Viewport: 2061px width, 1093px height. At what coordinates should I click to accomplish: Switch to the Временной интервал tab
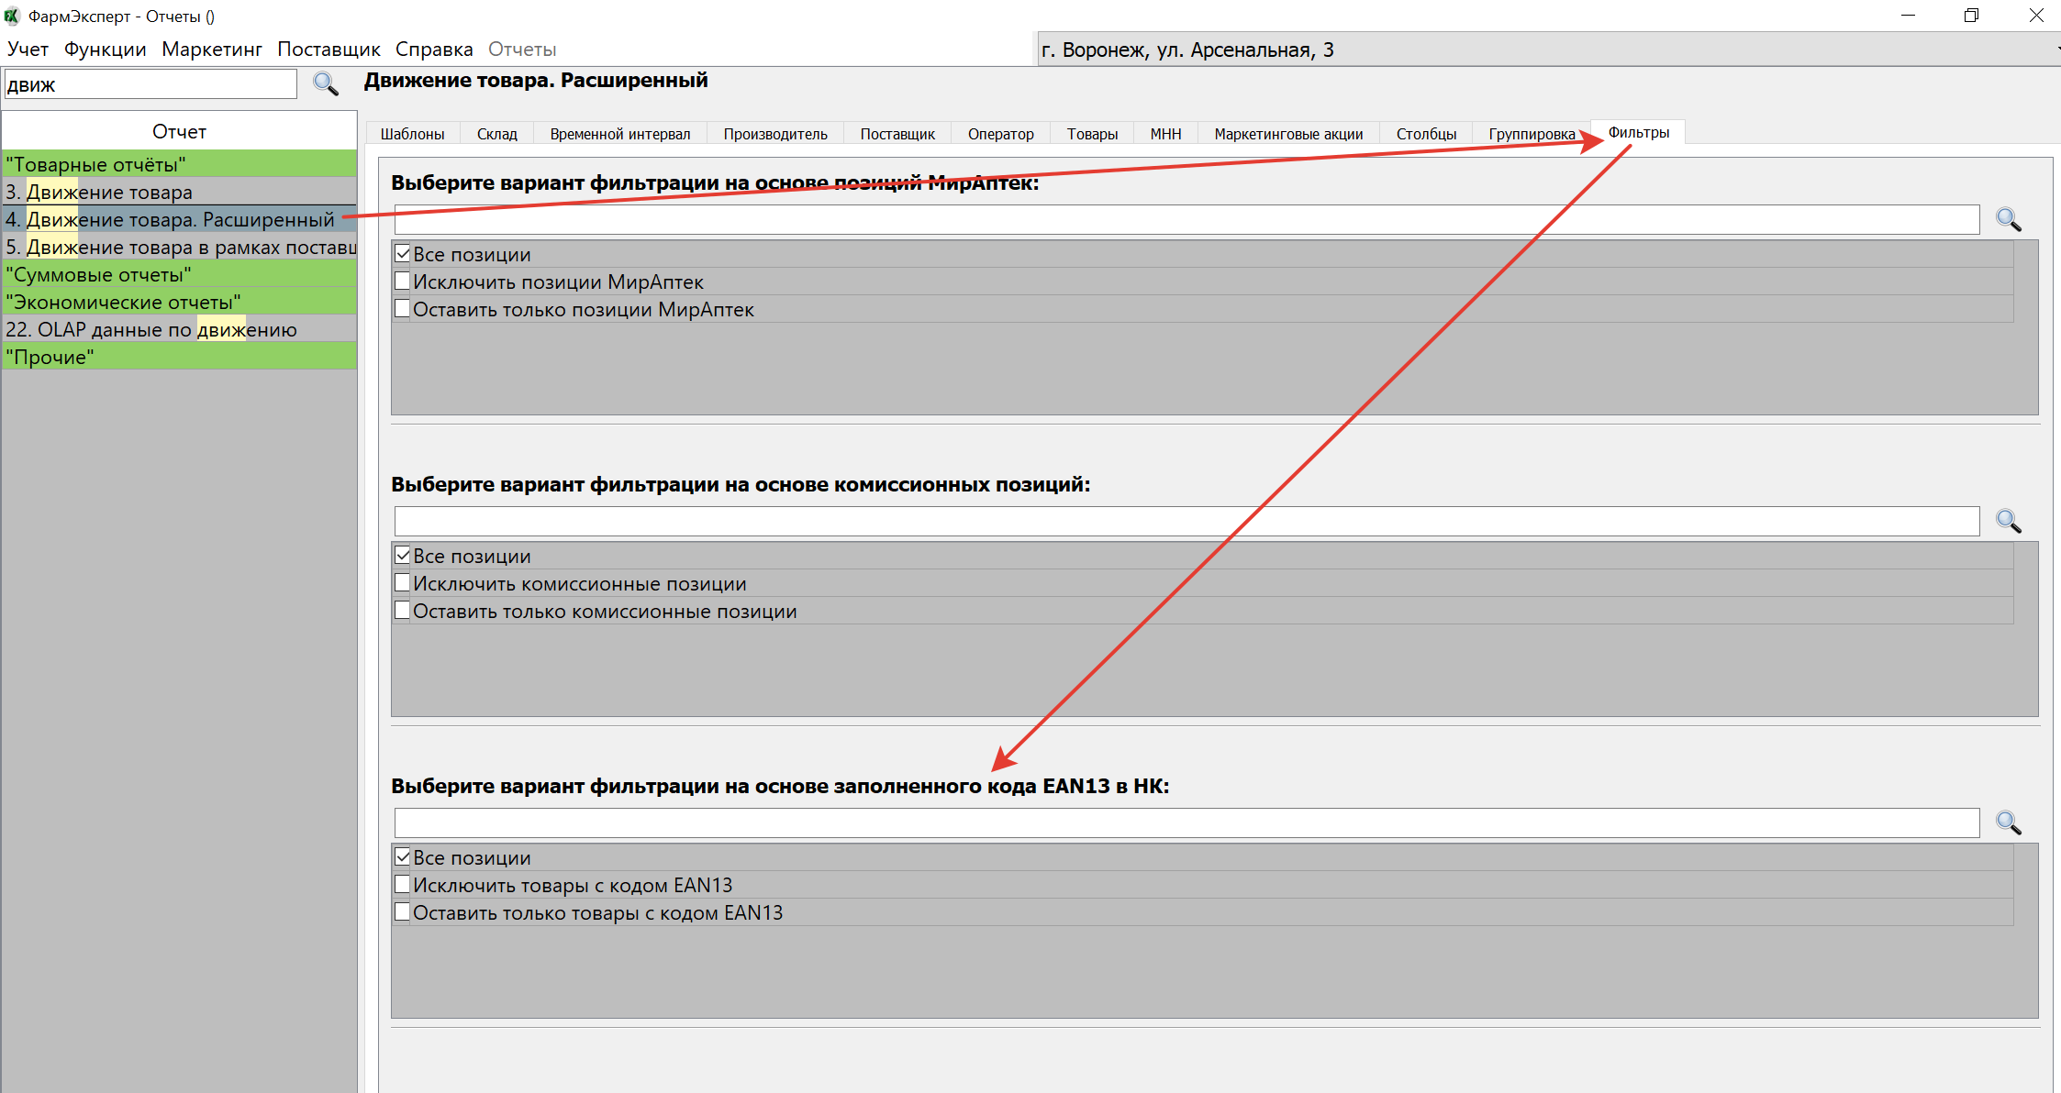[x=619, y=134]
